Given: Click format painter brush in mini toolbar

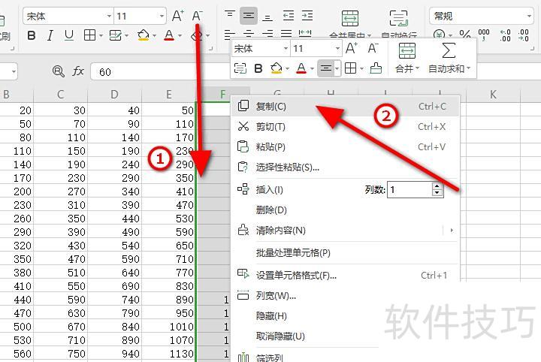Looking at the screenshot, I should 376,68.
